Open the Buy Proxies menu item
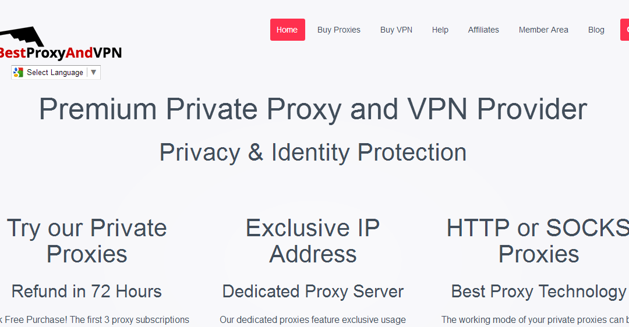The height and width of the screenshot is (327, 629). point(338,30)
